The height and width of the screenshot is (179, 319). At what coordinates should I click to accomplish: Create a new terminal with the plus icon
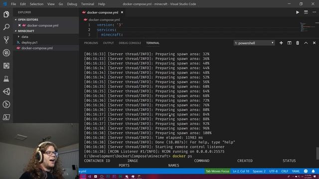(281, 43)
